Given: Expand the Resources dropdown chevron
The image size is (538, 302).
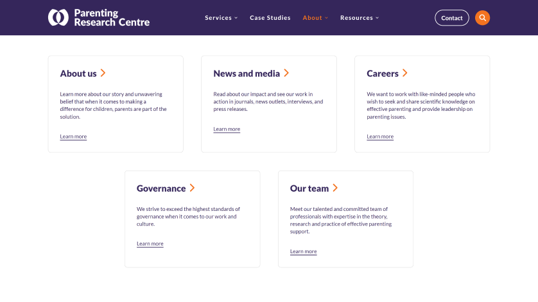Looking at the screenshot, I should [377, 18].
